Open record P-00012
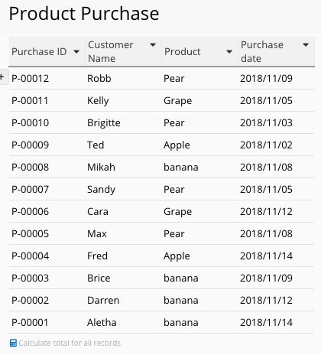This screenshot has width=321, height=355. (30, 78)
